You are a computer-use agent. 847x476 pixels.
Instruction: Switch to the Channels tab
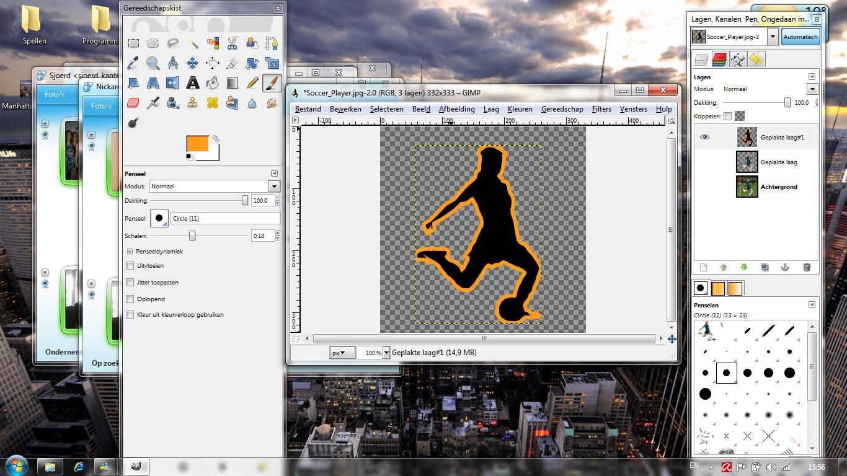click(x=719, y=59)
